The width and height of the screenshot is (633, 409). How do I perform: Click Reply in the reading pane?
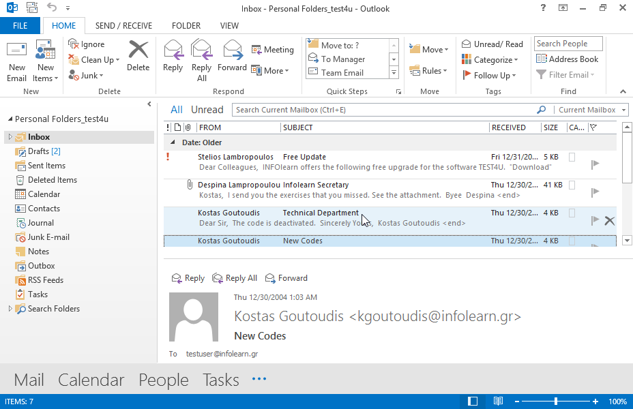(188, 278)
